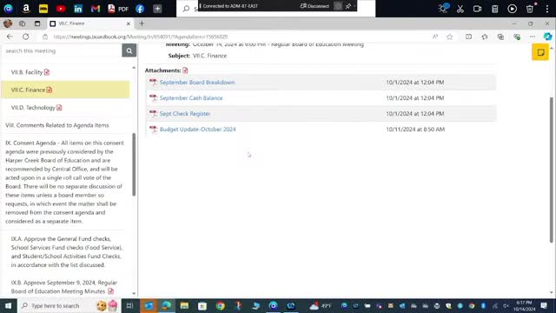The width and height of the screenshot is (556, 313).
Task: Open VIII. Comments Related to Agenda Items
Action: pos(57,125)
